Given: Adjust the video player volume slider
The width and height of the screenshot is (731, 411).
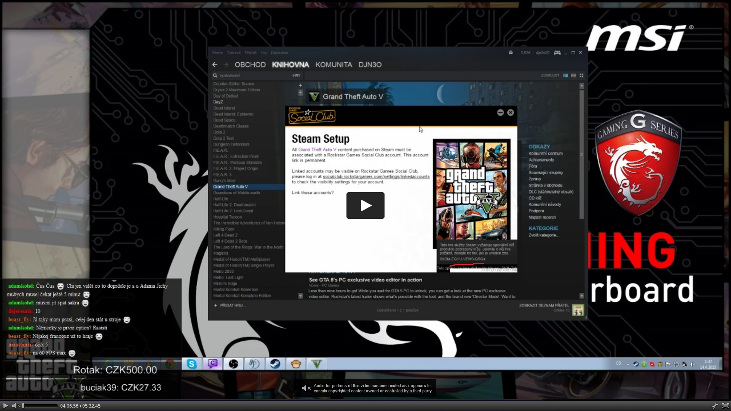Looking at the screenshot, I should [40, 406].
